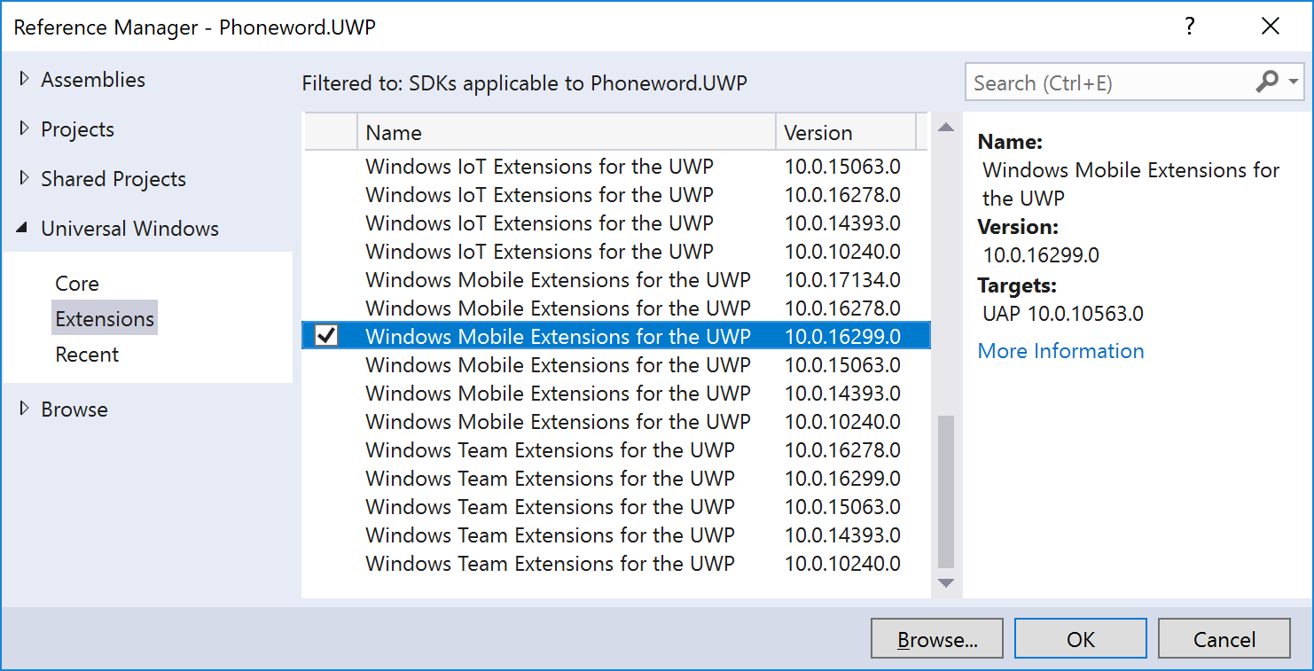Viewport: 1314px width, 671px height.
Task: Click the search magnifier icon
Action: coord(1268,82)
